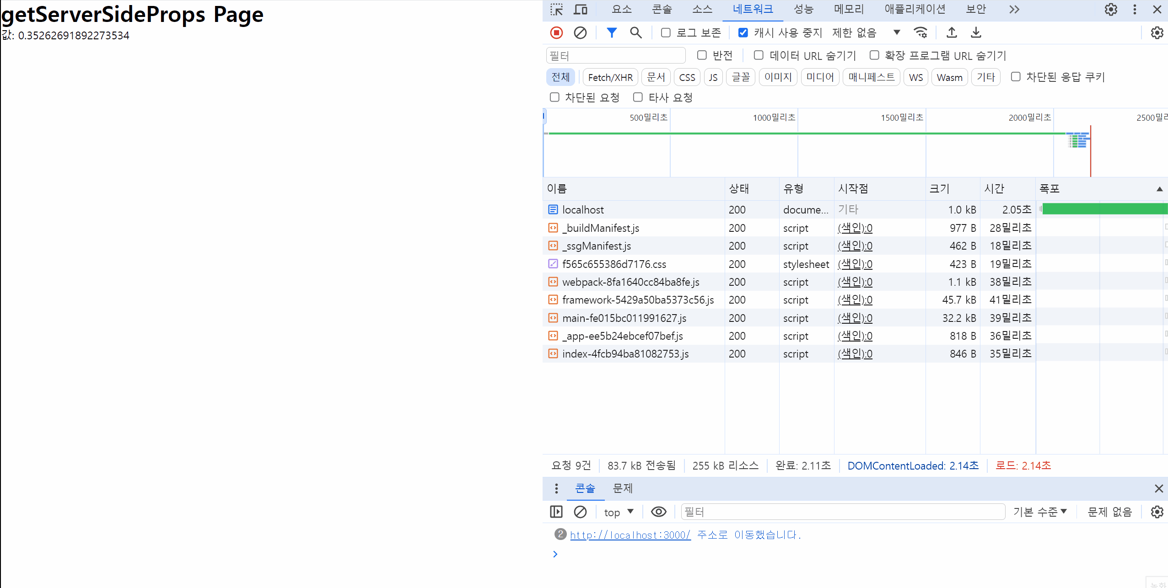
Task: Click the clear network log icon
Action: point(580,32)
